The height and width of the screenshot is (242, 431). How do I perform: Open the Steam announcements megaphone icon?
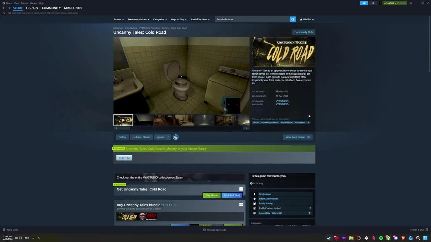pos(364,3)
